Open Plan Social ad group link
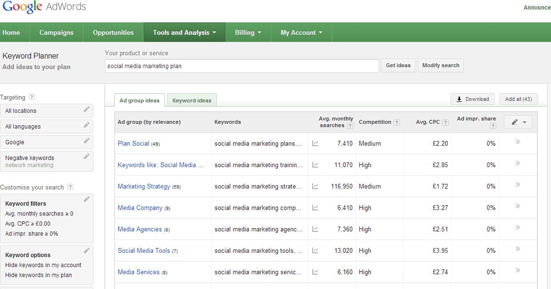Image resolution: width=551 pixels, height=289 pixels. click(x=133, y=144)
